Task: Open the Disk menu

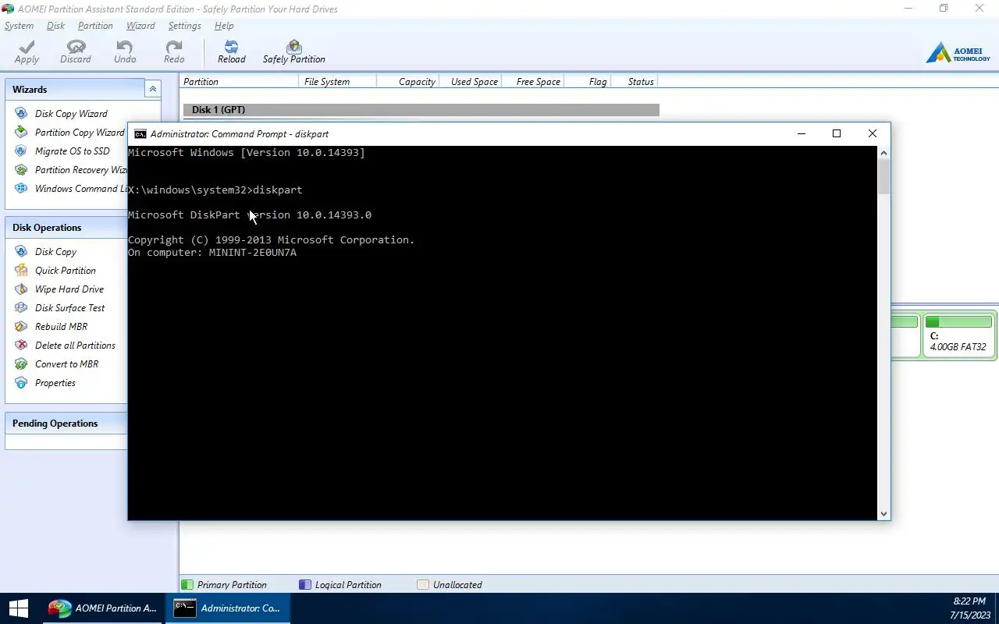Action: tap(55, 26)
